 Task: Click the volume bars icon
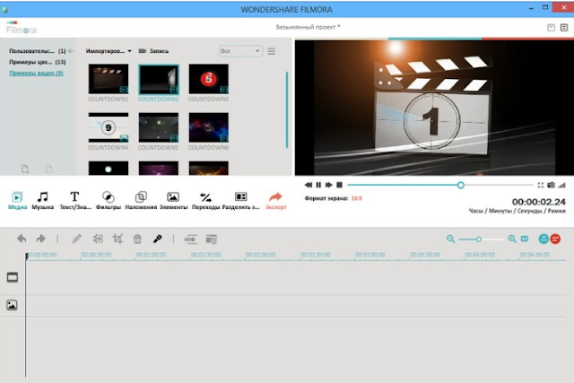coord(562,186)
